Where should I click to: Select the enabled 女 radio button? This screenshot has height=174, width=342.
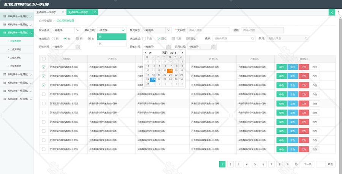(x=65, y=39)
